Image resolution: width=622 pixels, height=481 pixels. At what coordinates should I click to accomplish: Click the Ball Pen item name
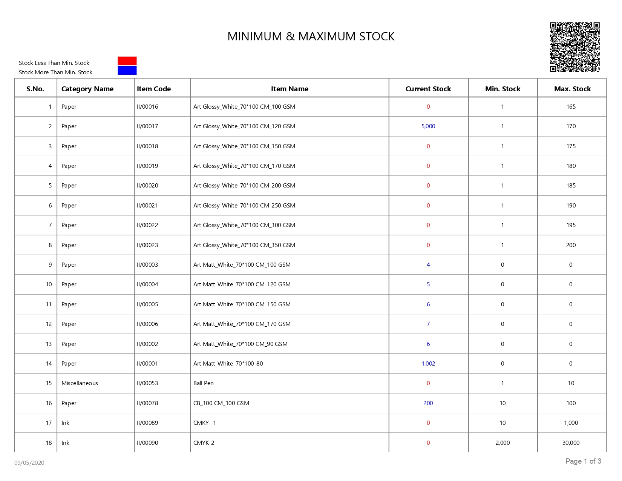(204, 383)
